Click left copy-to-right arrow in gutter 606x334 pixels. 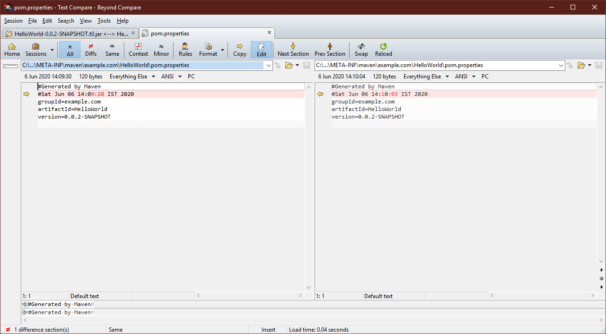[26, 94]
